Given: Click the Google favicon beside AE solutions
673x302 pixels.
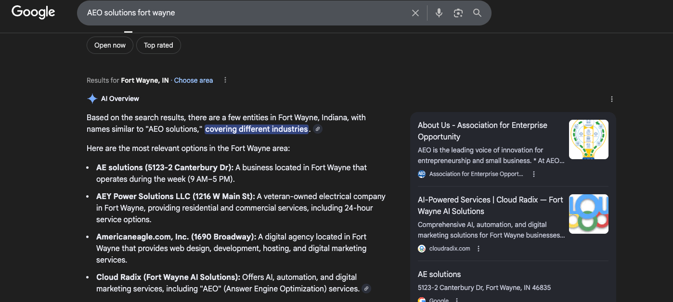Looking at the screenshot, I should [423, 299].
